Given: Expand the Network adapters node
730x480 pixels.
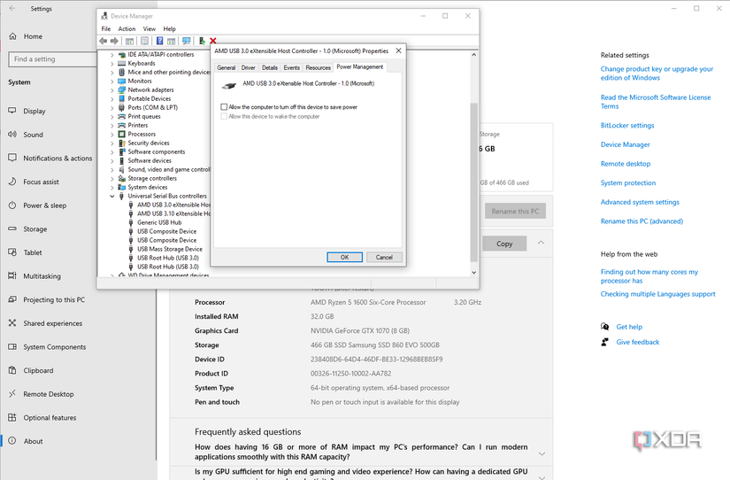Looking at the screenshot, I should [112, 90].
